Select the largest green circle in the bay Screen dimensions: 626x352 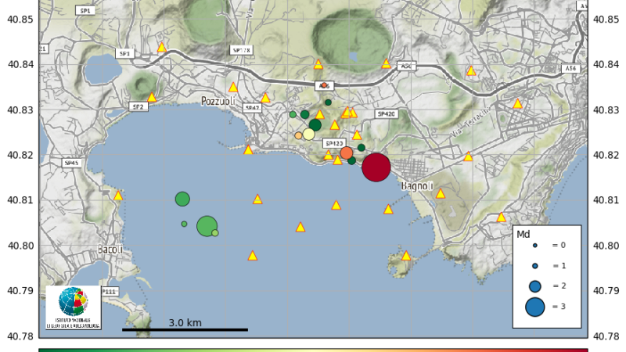point(207,226)
